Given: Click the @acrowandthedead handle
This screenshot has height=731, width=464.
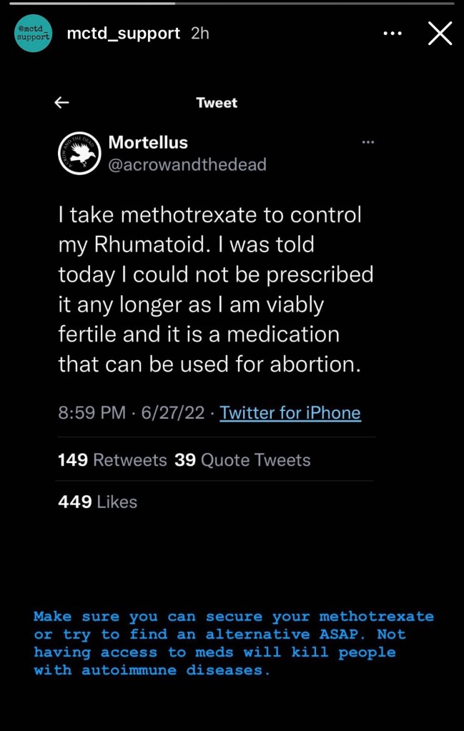Looking at the screenshot, I should pos(187,165).
